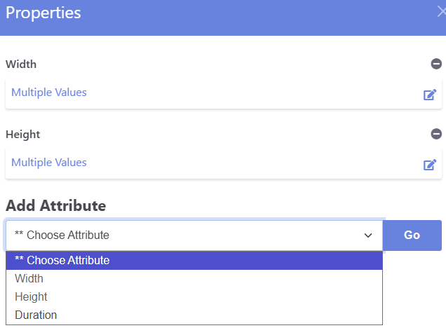This screenshot has width=446, height=328.
Task: Click the Properties panel title
Action: click(x=43, y=13)
